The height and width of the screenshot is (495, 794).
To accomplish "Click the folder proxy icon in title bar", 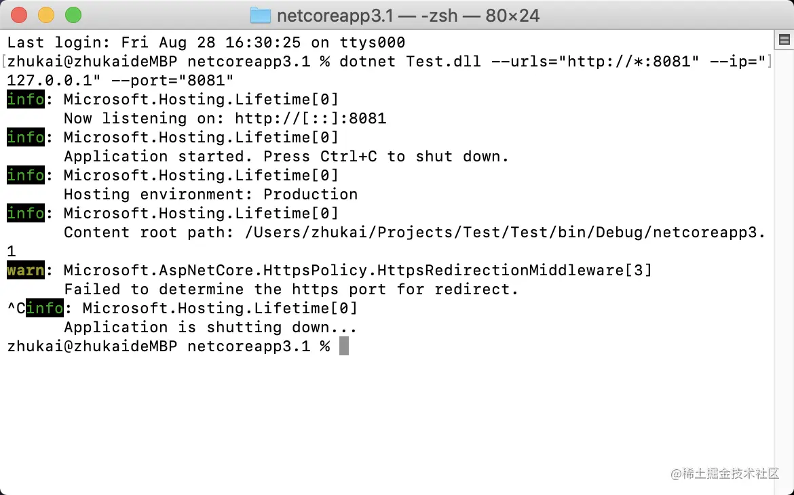I will (261, 16).
